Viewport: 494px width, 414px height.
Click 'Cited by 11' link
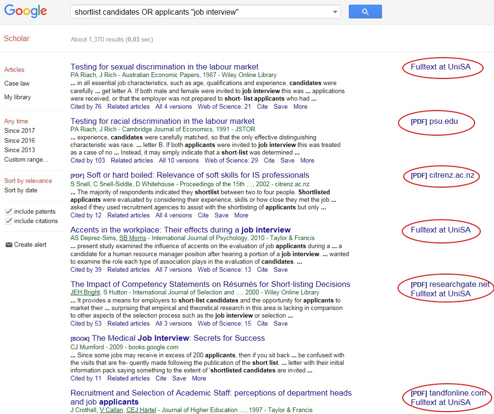tap(86, 379)
